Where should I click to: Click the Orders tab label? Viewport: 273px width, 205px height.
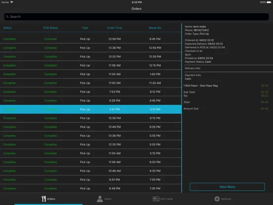coord(51,199)
